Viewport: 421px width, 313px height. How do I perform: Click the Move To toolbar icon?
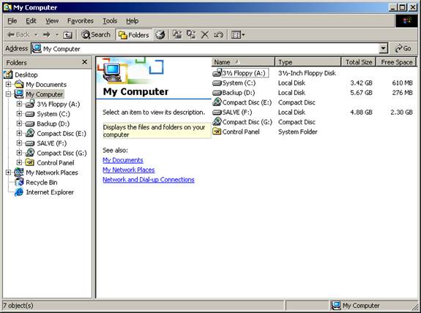(177, 34)
